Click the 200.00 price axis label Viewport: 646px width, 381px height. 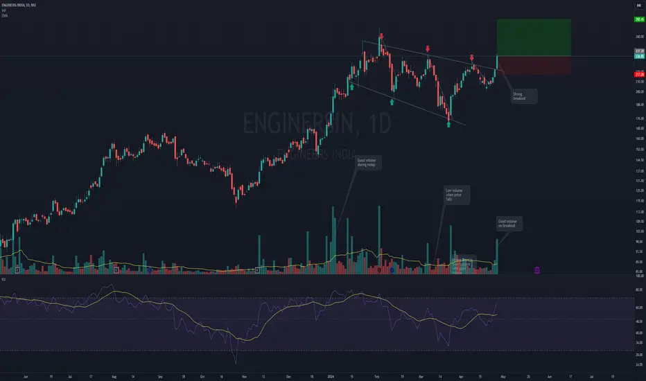[x=639, y=91]
